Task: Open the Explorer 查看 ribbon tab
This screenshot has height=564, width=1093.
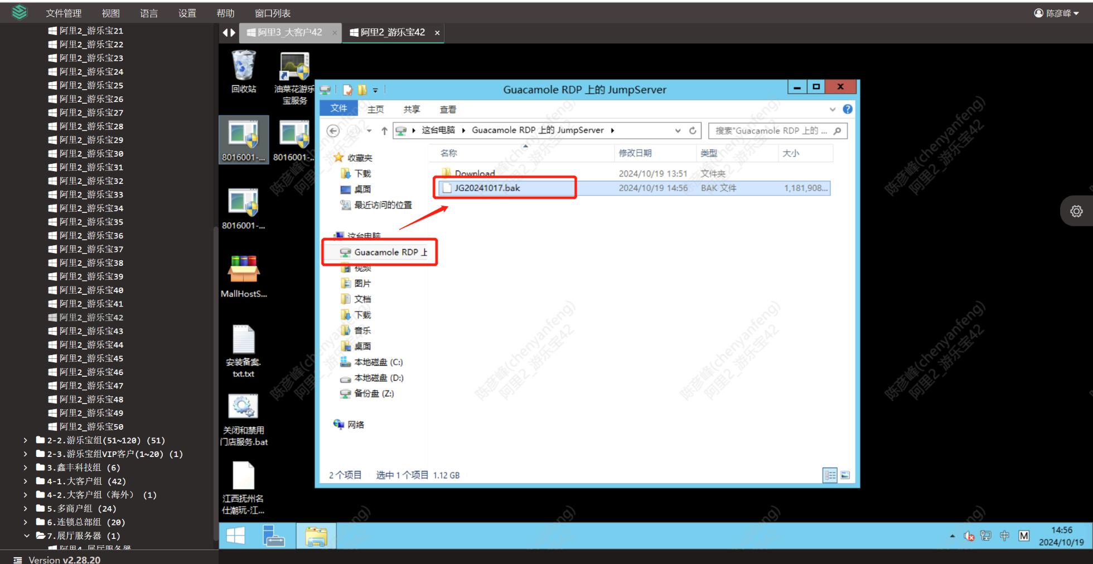Action: (448, 109)
